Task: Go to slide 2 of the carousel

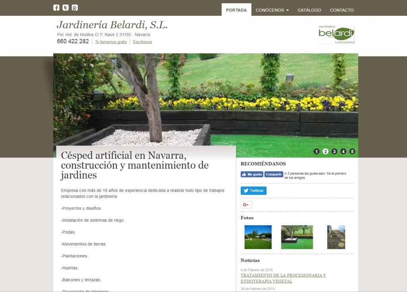Action: coord(325,152)
